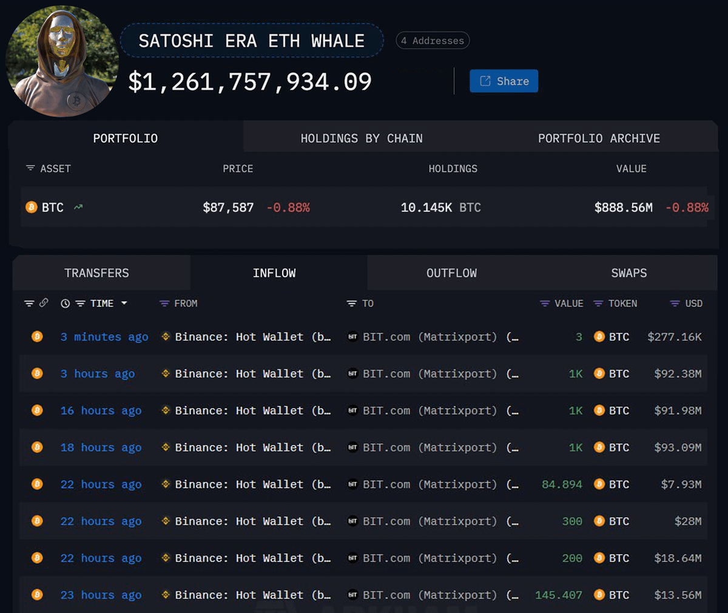Click the 200 value in the $18.64M row
Viewport: 728px width, 613px height.
click(572, 558)
